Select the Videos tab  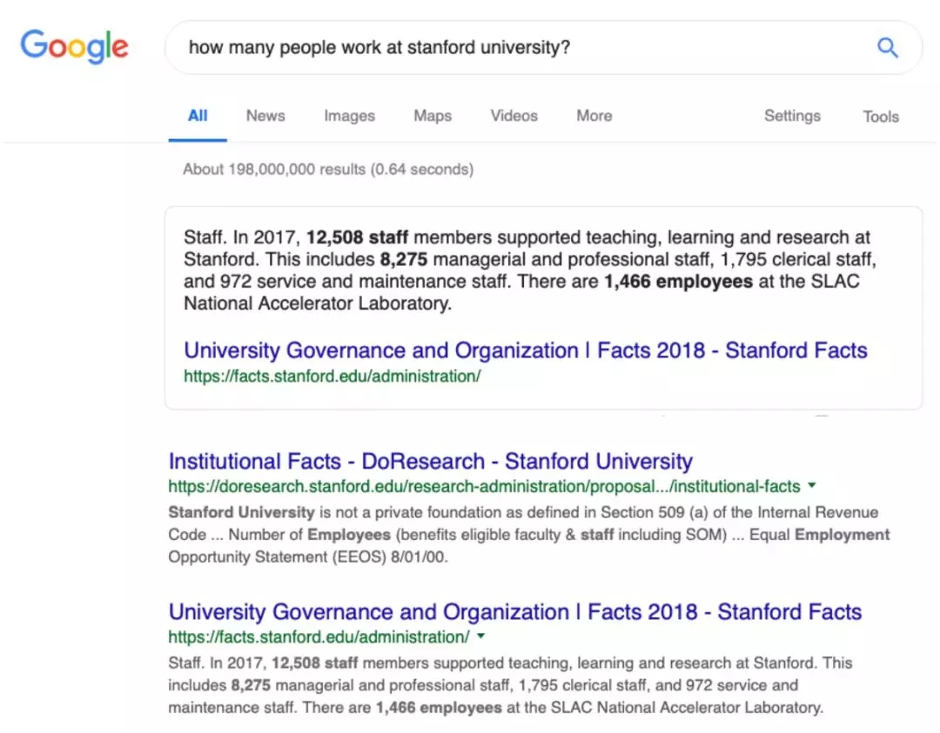coord(514,116)
